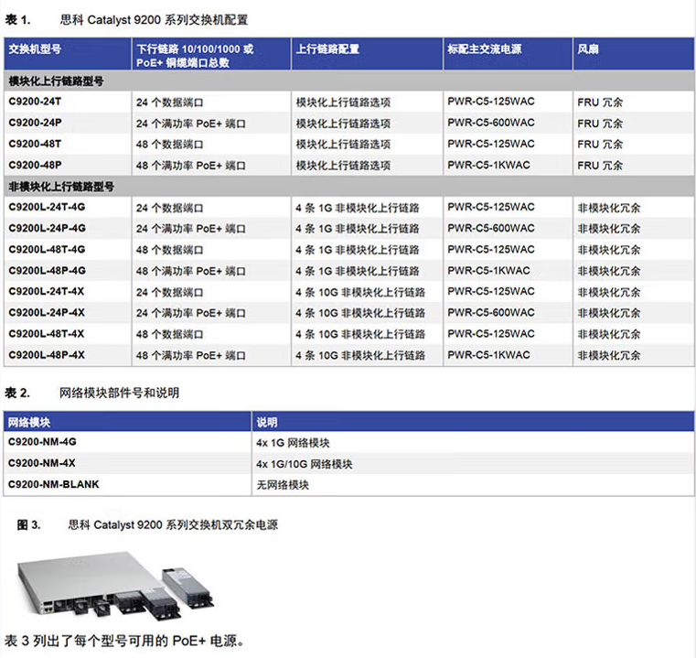Select the C9200L-24T-4G model cell
This screenshot has height=658, width=696.
[x=47, y=207]
